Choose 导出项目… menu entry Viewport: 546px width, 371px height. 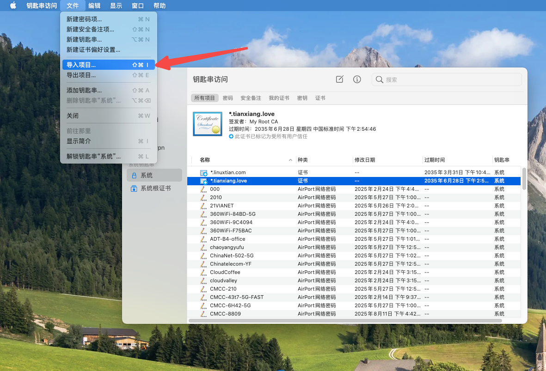click(81, 75)
